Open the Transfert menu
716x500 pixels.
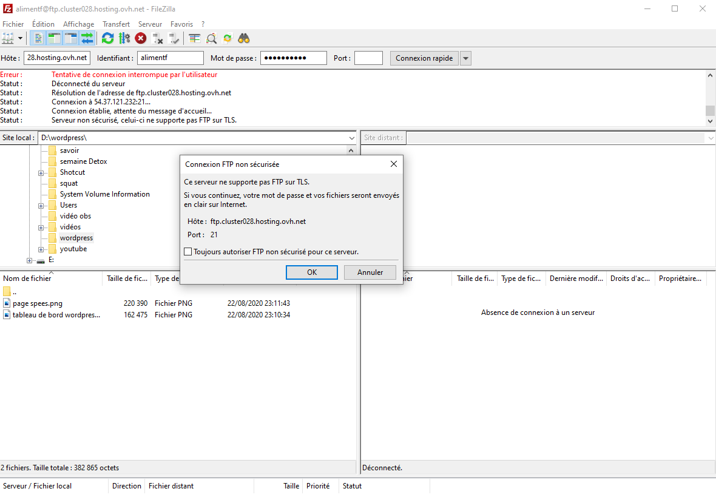pos(116,24)
